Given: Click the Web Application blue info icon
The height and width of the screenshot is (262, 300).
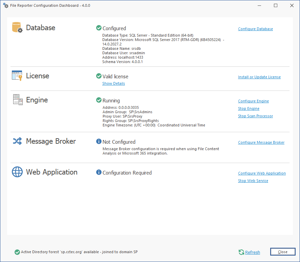Looking at the screenshot, I should pos(99,173).
